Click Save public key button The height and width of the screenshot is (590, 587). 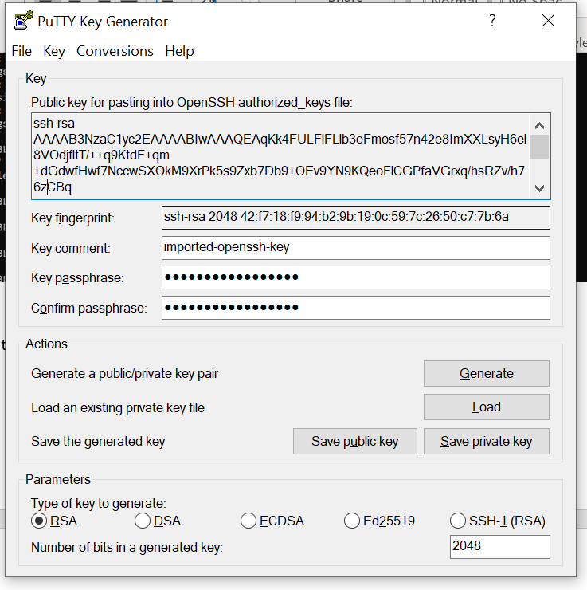355,442
